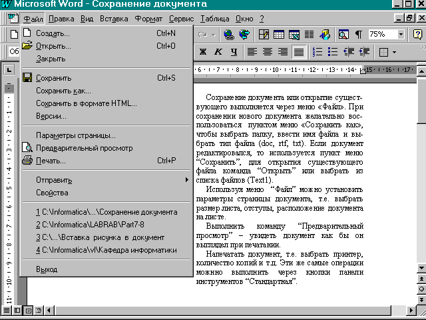Click the Columns toolbar icon
This screenshot has width=426, height=320.
tap(309, 35)
